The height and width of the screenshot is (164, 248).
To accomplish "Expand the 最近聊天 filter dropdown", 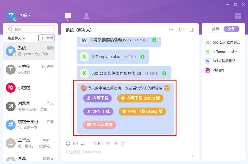I will [x=16, y=38].
